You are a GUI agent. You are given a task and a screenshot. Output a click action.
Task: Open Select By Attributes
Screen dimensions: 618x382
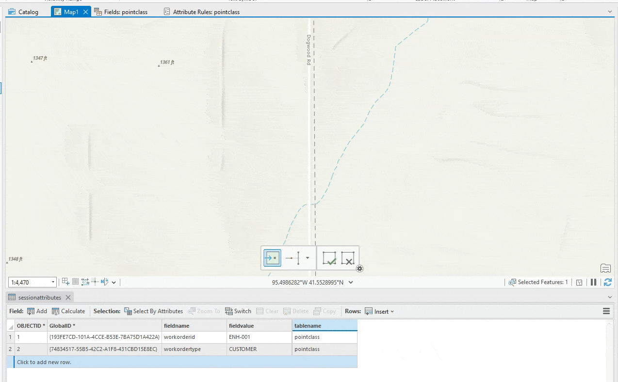[x=153, y=311]
